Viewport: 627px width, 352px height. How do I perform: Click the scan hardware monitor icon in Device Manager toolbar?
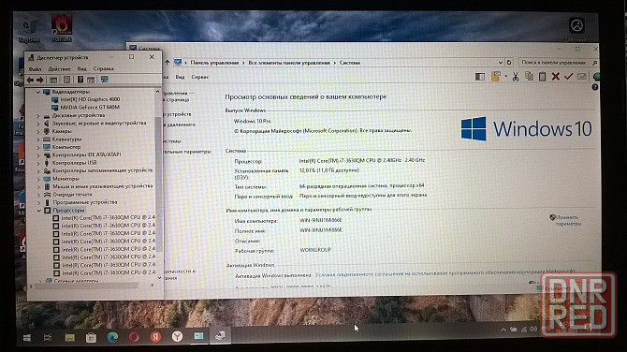pos(105,80)
